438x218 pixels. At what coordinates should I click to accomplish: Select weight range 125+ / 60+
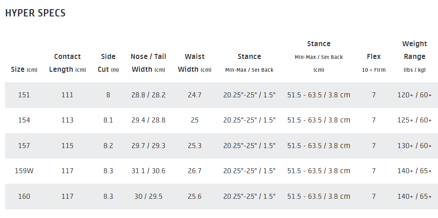pyautogui.click(x=415, y=120)
